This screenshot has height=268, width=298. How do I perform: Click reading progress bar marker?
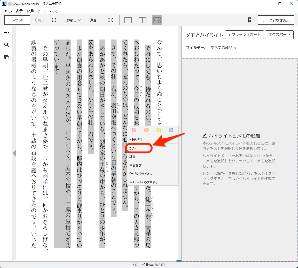(179, 261)
